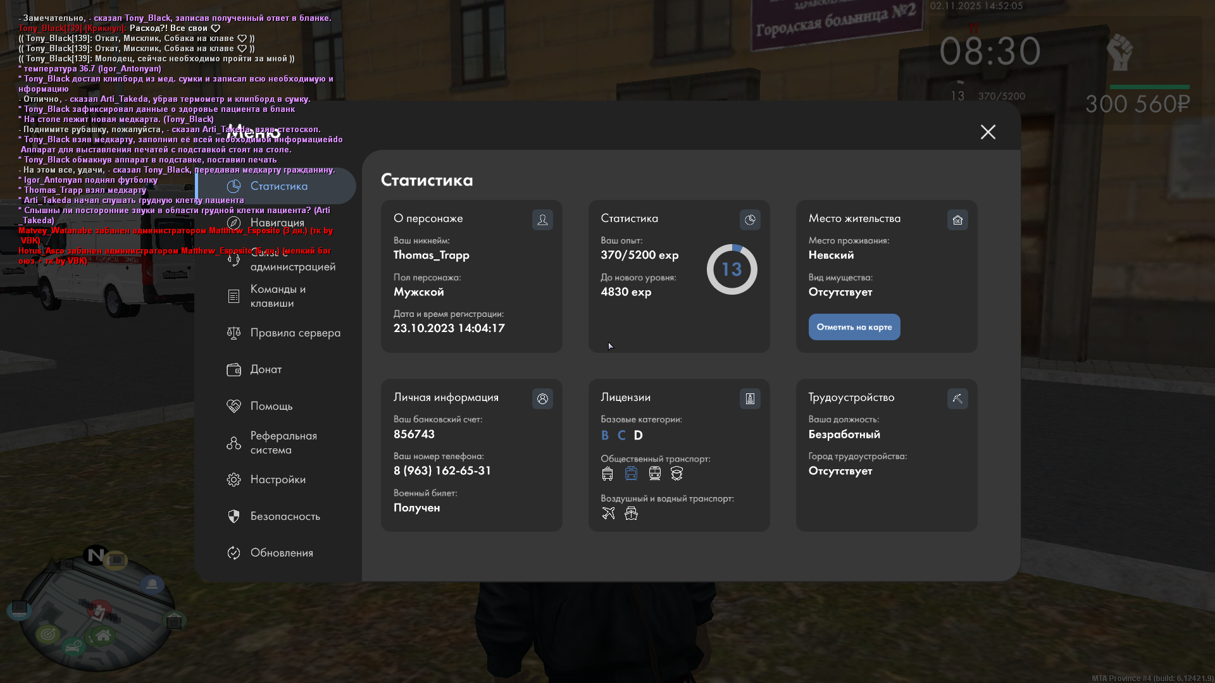Click the circular level 13 progress ring
The width and height of the screenshot is (1215, 683).
point(732,269)
